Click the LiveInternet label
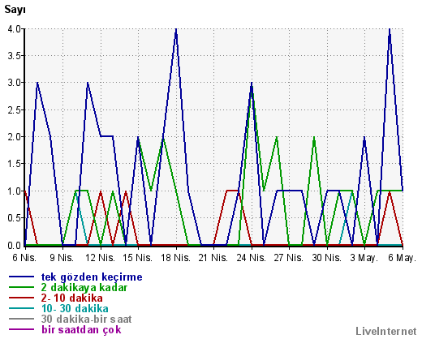This screenshot has height=339, width=422. 386,331
